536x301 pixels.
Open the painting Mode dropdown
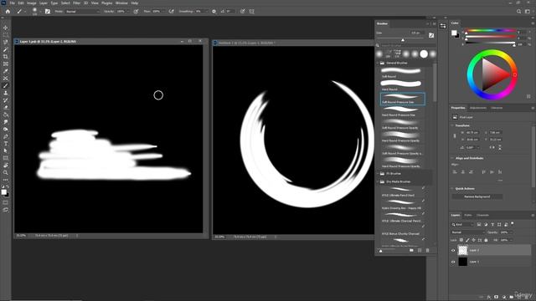click(82, 11)
